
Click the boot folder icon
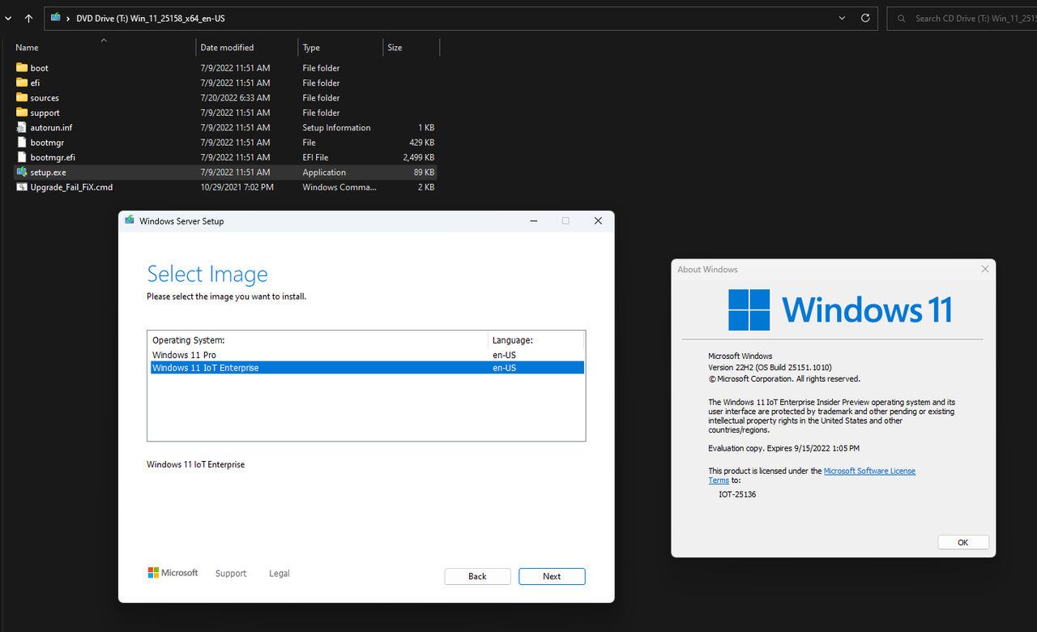22,68
